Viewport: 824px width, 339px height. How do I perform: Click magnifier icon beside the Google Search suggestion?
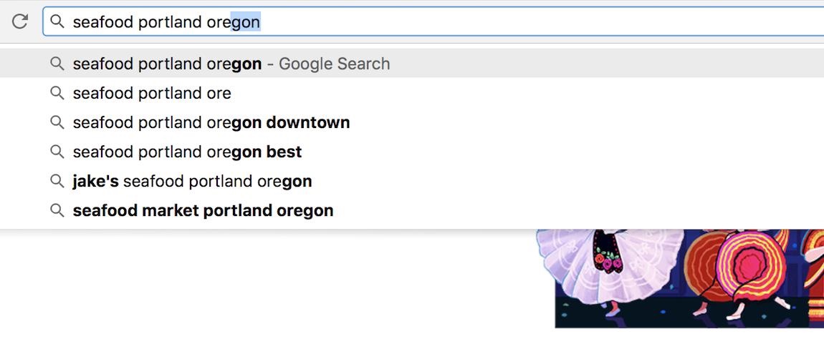(x=57, y=64)
